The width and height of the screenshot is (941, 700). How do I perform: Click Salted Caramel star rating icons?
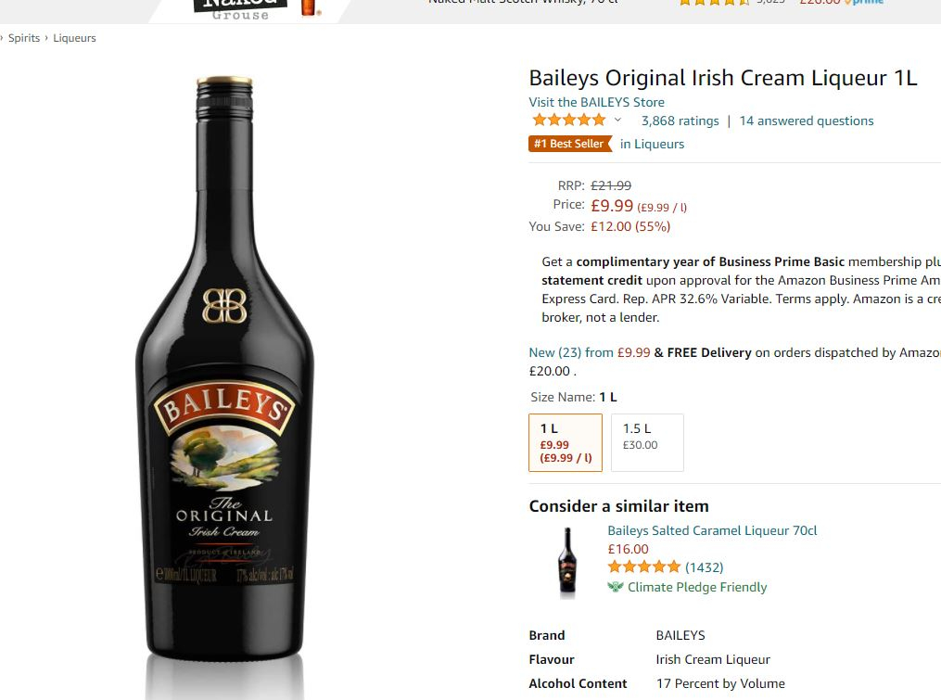pyautogui.click(x=644, y=566)
